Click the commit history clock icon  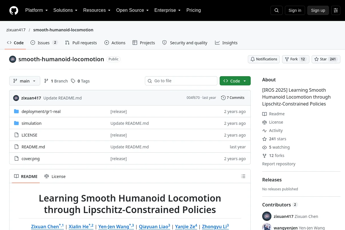tap(223, 98)
